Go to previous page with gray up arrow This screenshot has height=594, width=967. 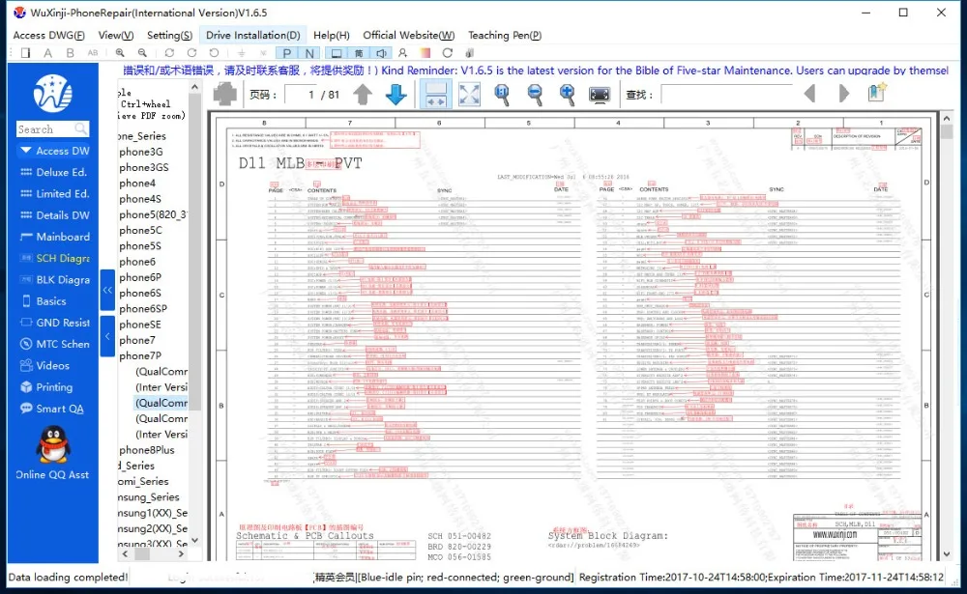pyautogui.click(x=363, y=95)
